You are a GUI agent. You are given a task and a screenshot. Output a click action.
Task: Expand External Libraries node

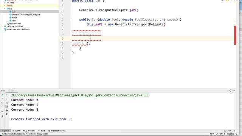2,26
